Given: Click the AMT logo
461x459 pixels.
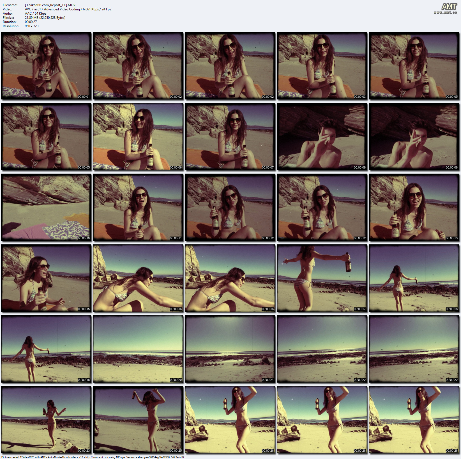Looking at the screenshot, I should (x=449, y=6).
